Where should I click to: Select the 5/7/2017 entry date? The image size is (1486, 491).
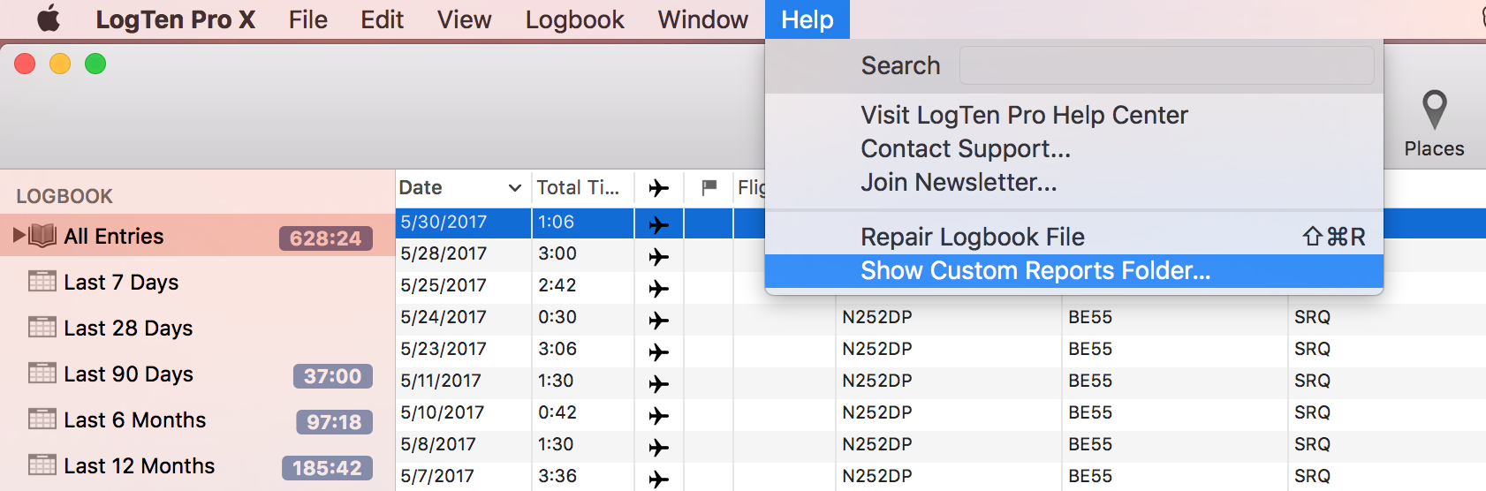(x=437, y=476)
